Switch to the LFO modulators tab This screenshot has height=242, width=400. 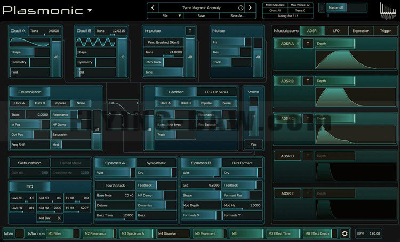tap(336, 31)
